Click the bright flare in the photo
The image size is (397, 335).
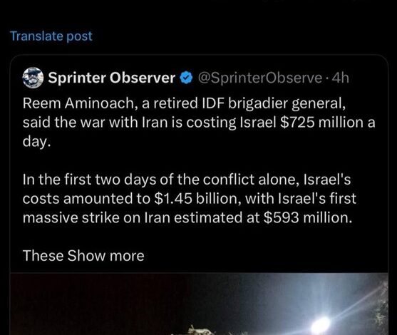320,325
